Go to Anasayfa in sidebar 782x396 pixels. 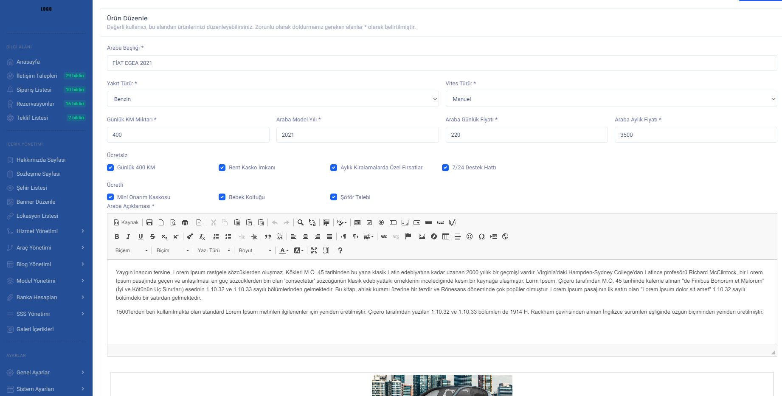[28, 62]
